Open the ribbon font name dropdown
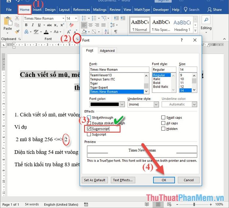Image resolution: width=229 pixels, height=208 pixels. (x=63, y=18)
